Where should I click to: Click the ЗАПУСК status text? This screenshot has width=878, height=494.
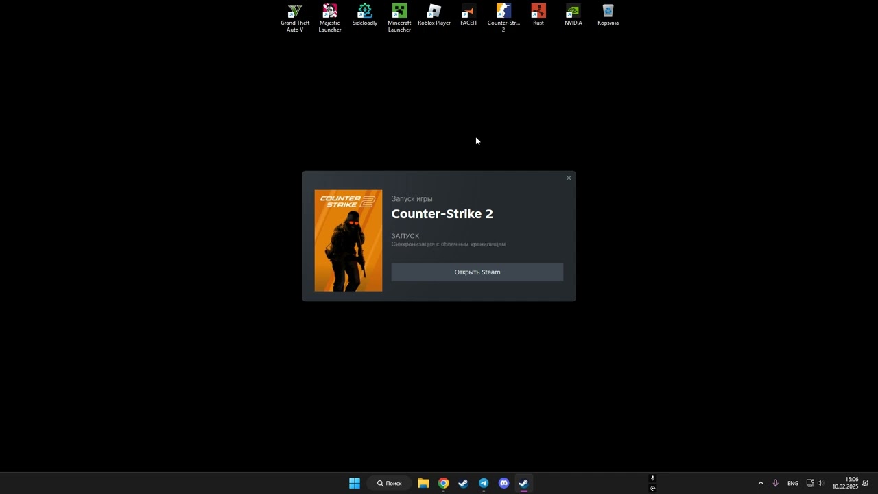[x=405, y=236]
